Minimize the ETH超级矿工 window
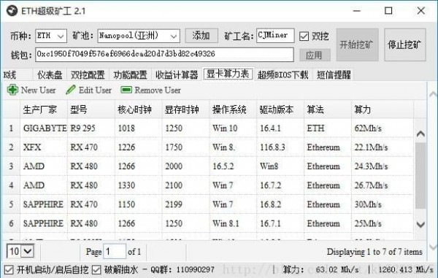The width and height of the screenshot is (438, 278). coord(357,11)
